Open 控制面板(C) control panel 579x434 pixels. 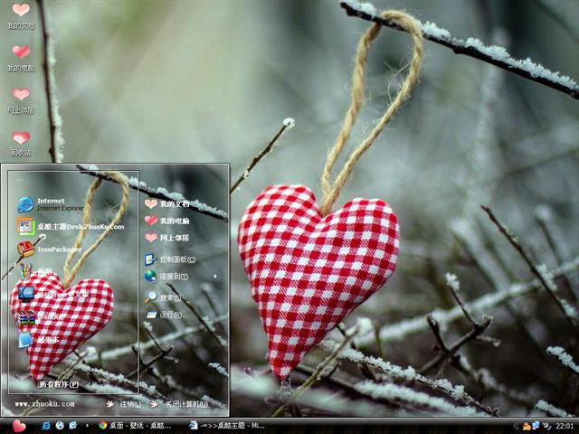tap(170, 259)
